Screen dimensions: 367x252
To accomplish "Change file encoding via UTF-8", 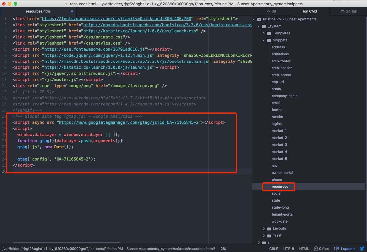I will (289, 249).
